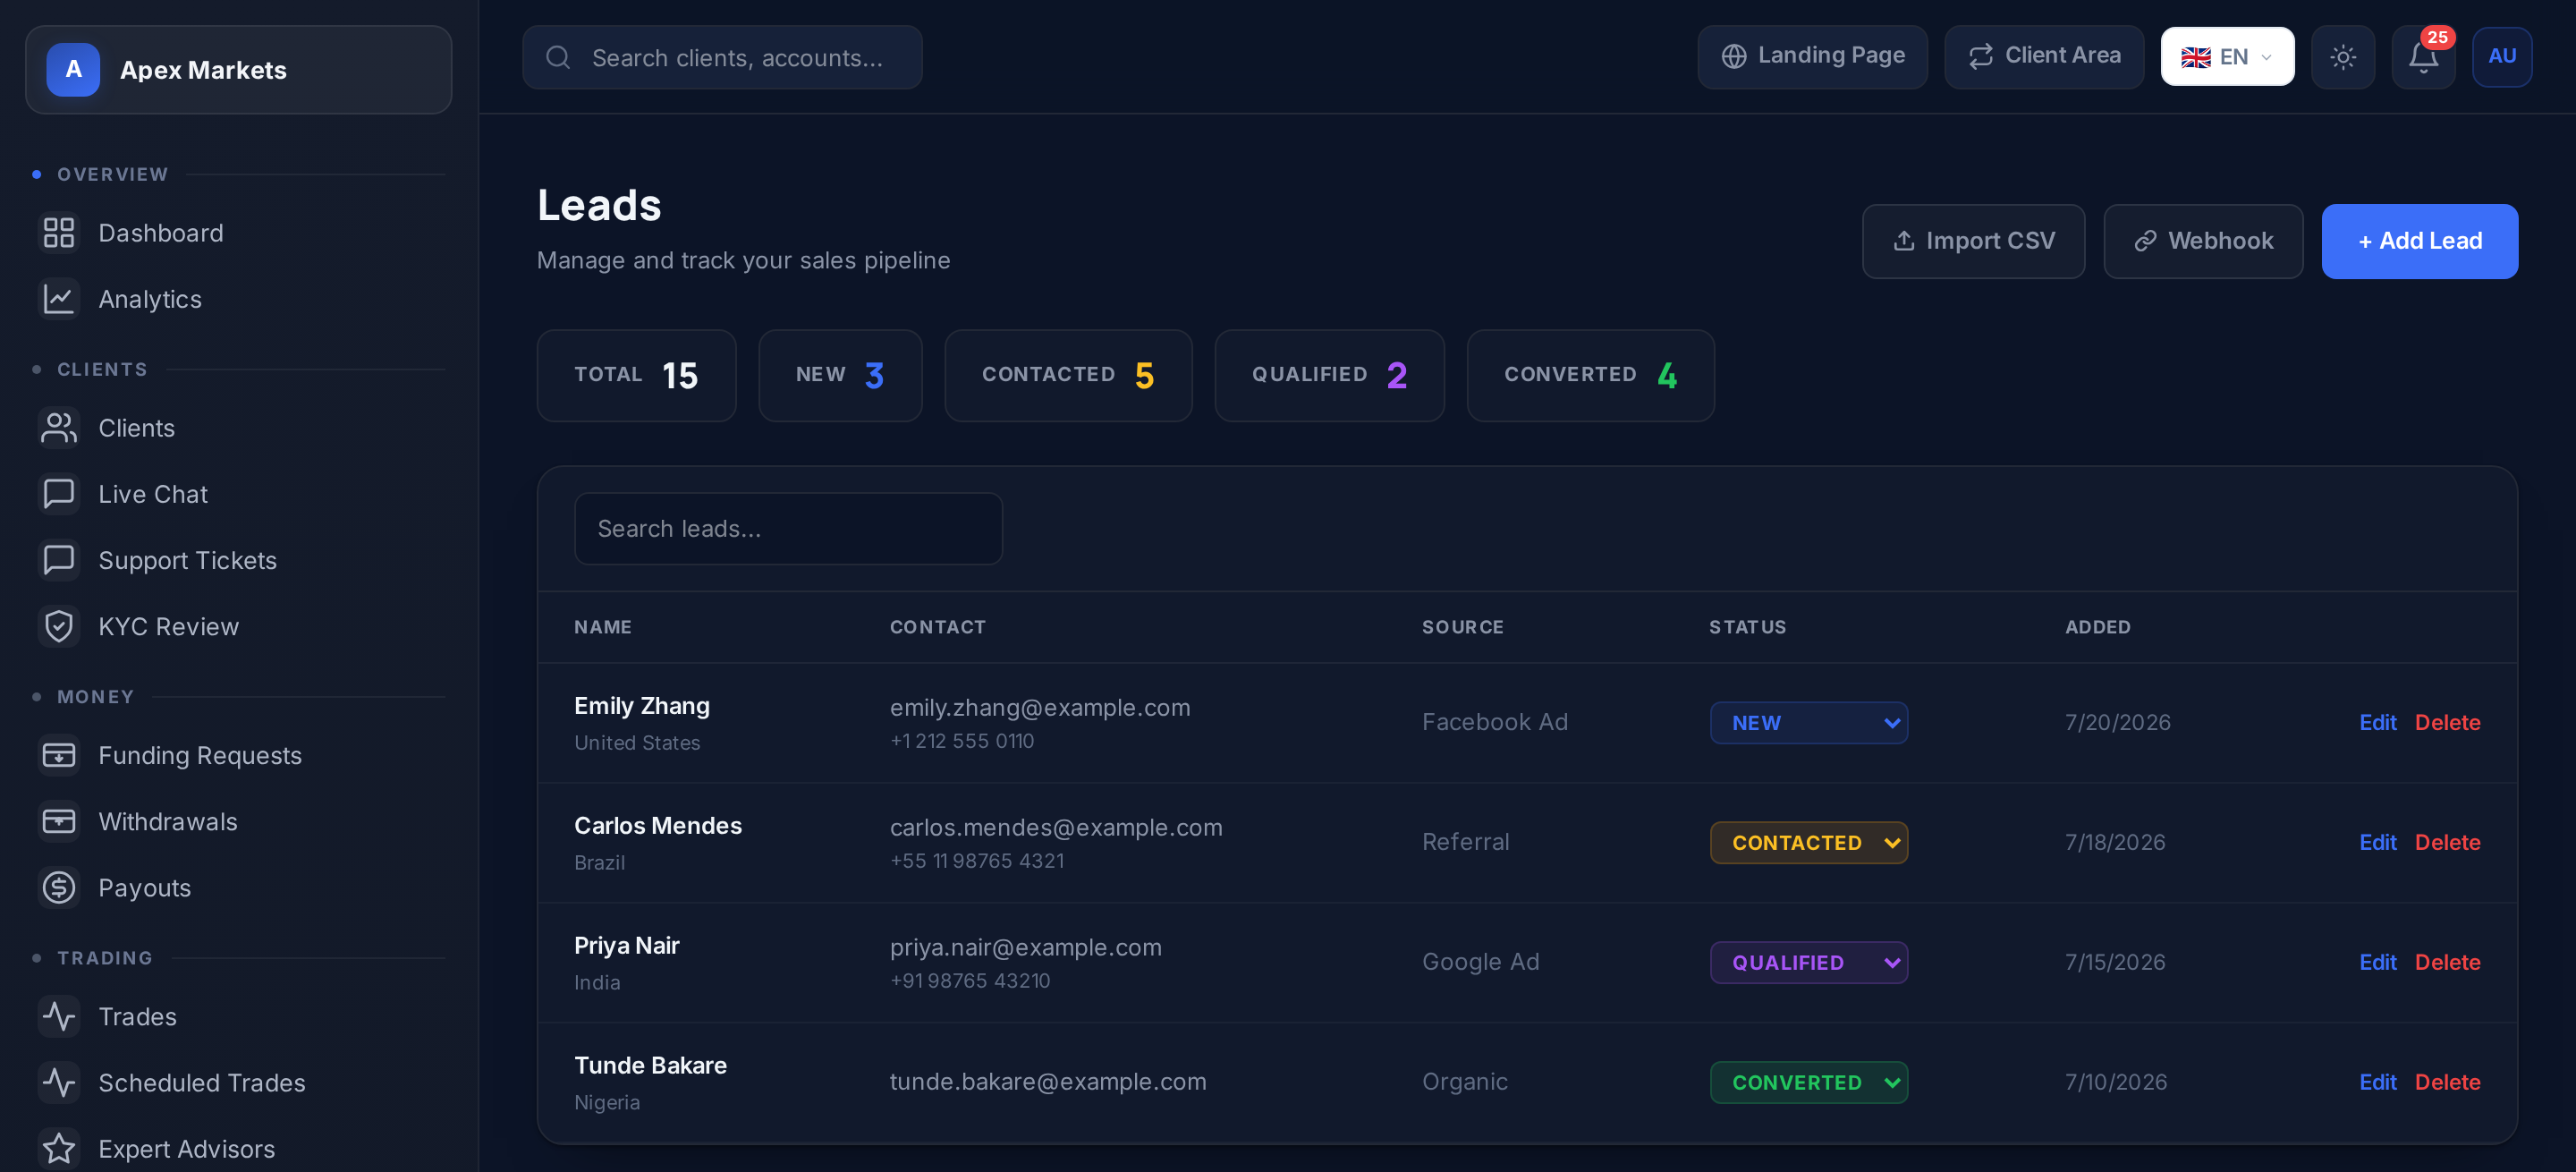Open the EN language selector

pyautogui.click(x=2227, y=57)
